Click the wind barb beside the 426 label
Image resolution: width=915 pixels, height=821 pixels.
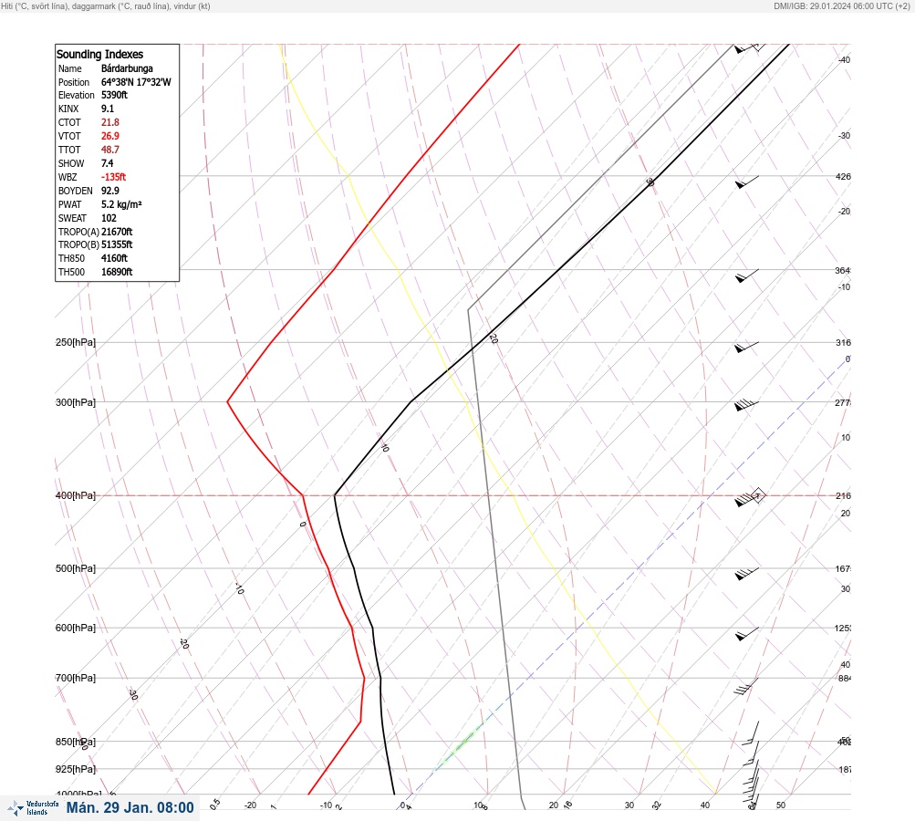[x=746, y=182]
